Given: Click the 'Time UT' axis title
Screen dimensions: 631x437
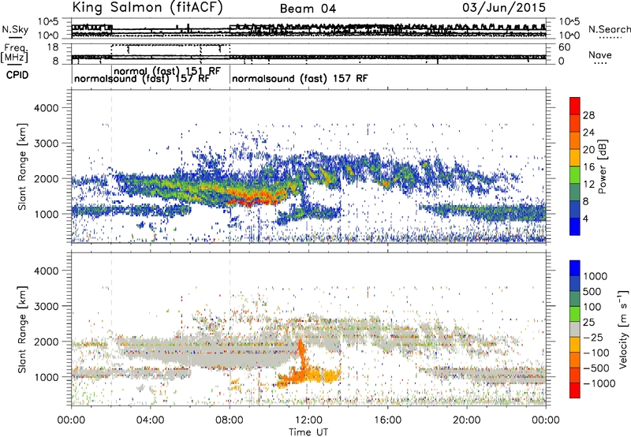Looking at the screenshot, I should click(308, 432).
